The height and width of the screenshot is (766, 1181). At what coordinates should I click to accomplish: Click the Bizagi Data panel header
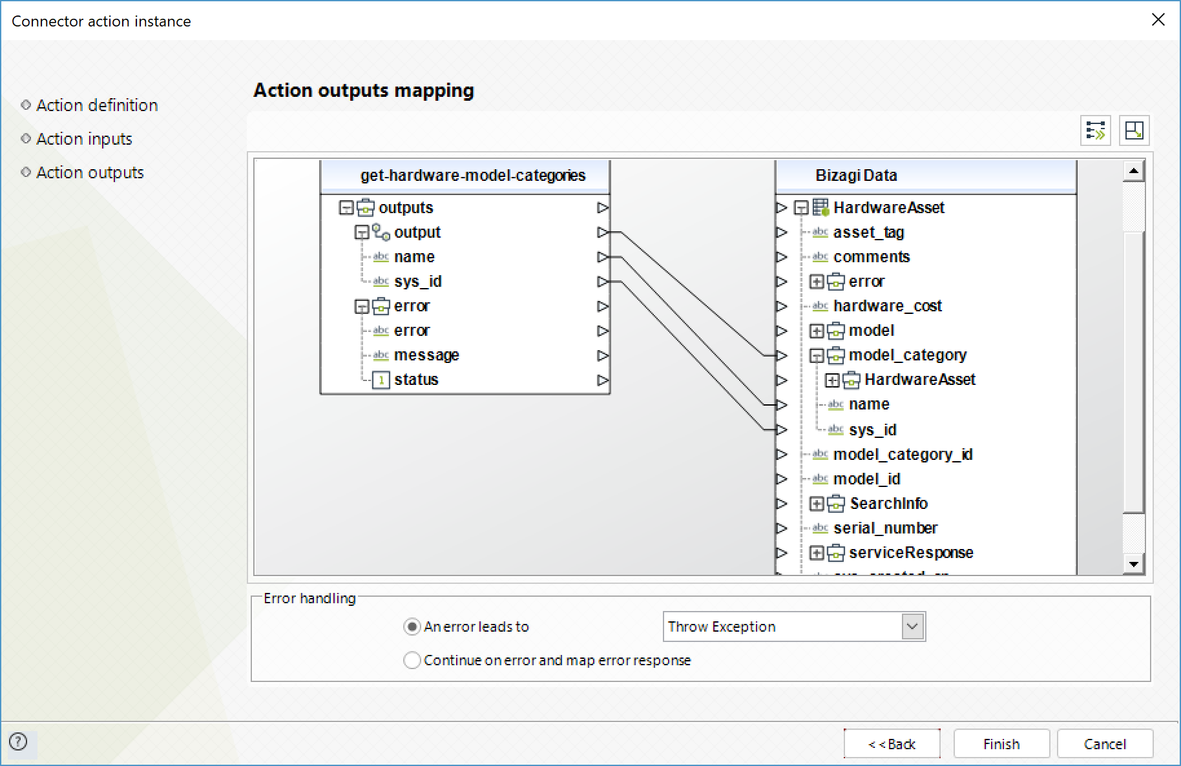tap(926, 176)
